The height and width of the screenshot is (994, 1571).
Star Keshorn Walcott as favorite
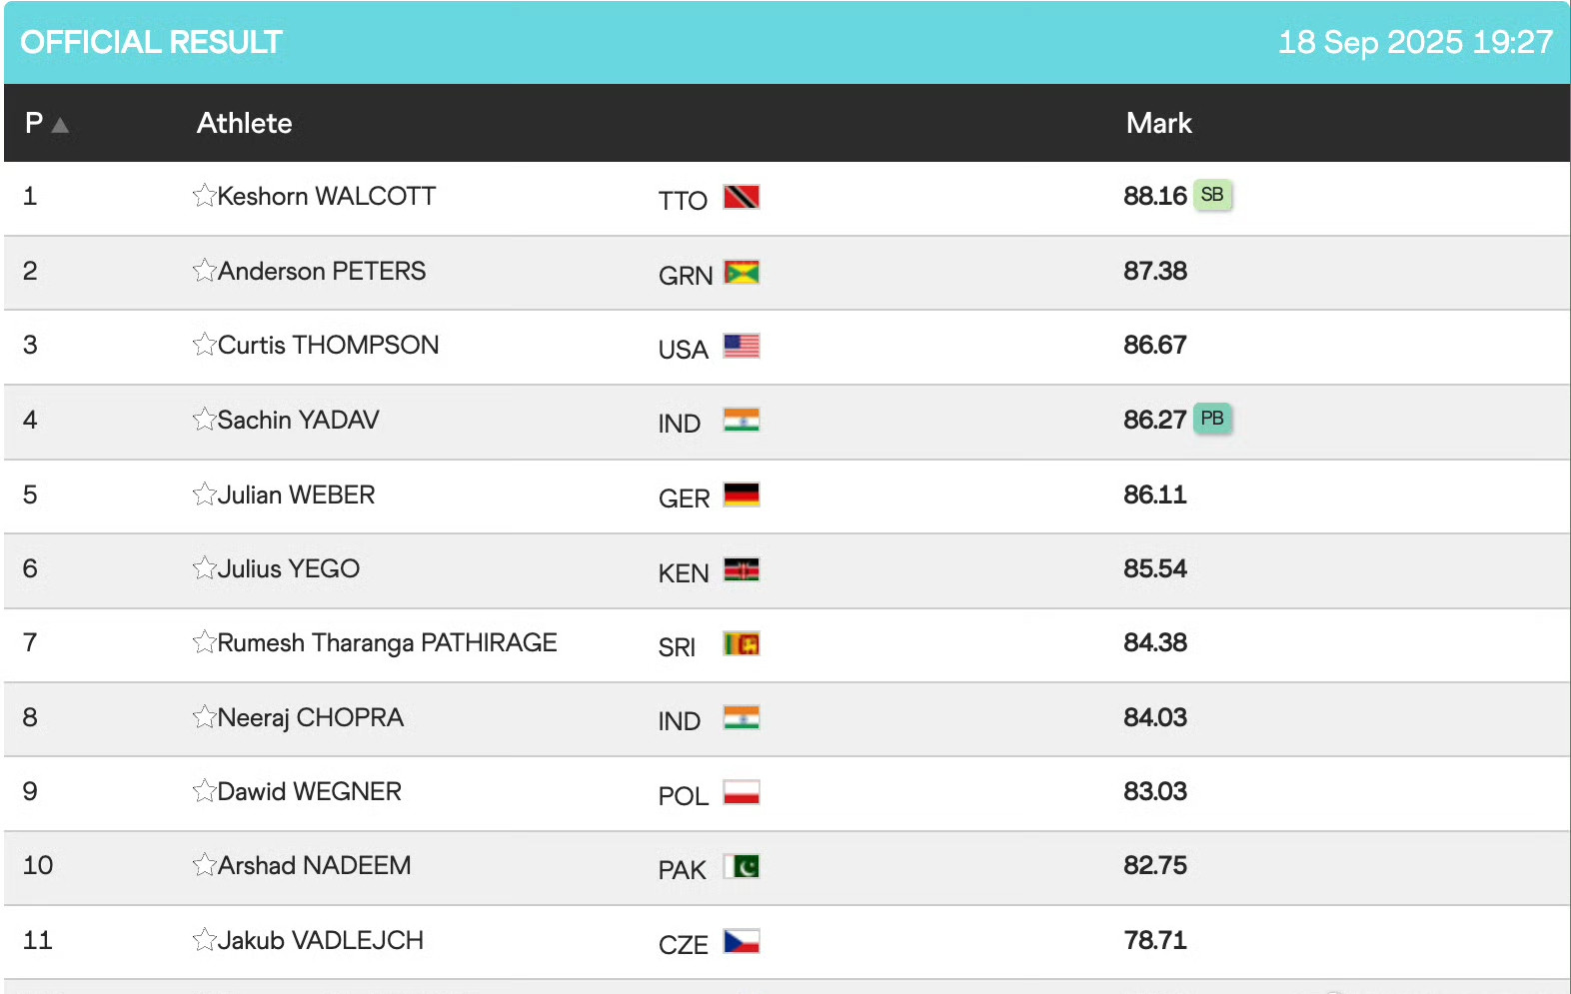pos(205,196)
